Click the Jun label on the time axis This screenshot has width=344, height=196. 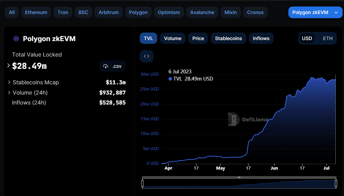click(x=274, y=168)
